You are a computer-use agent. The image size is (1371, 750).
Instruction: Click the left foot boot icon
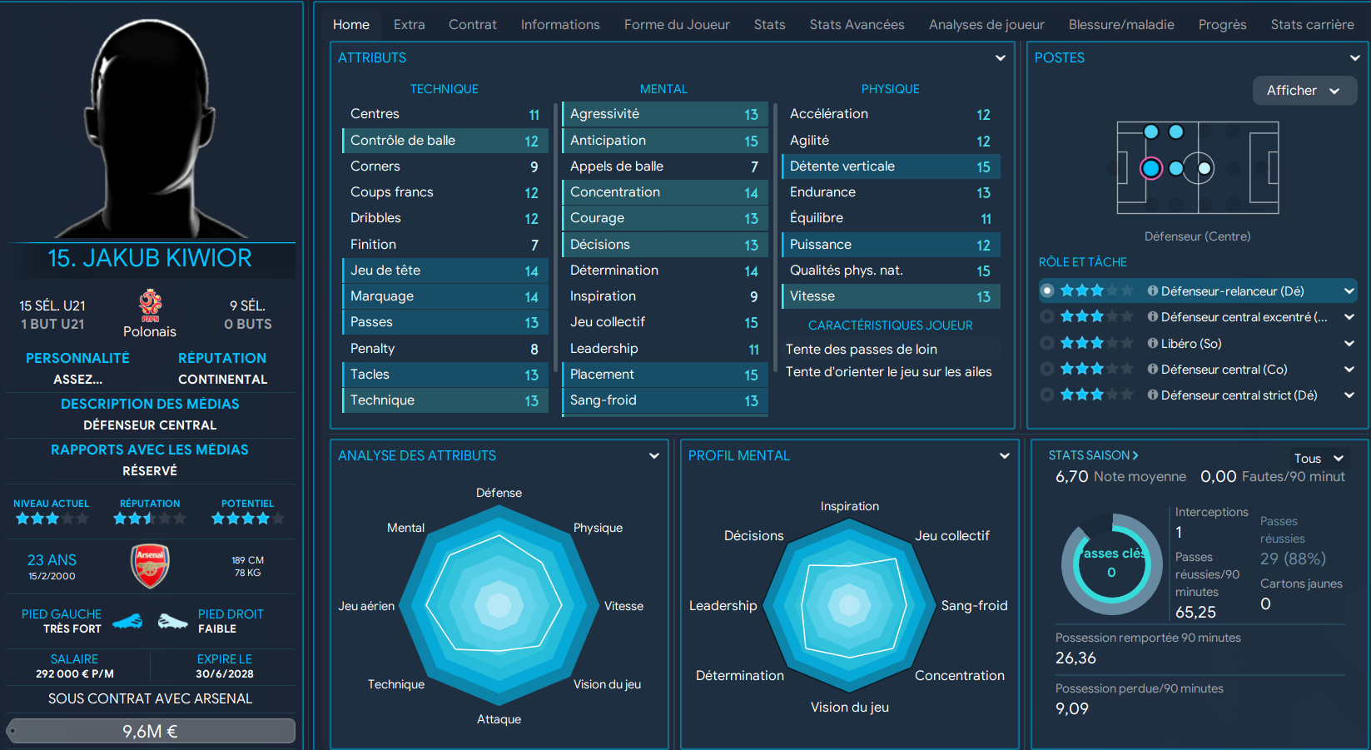click(x=127, y=621)
